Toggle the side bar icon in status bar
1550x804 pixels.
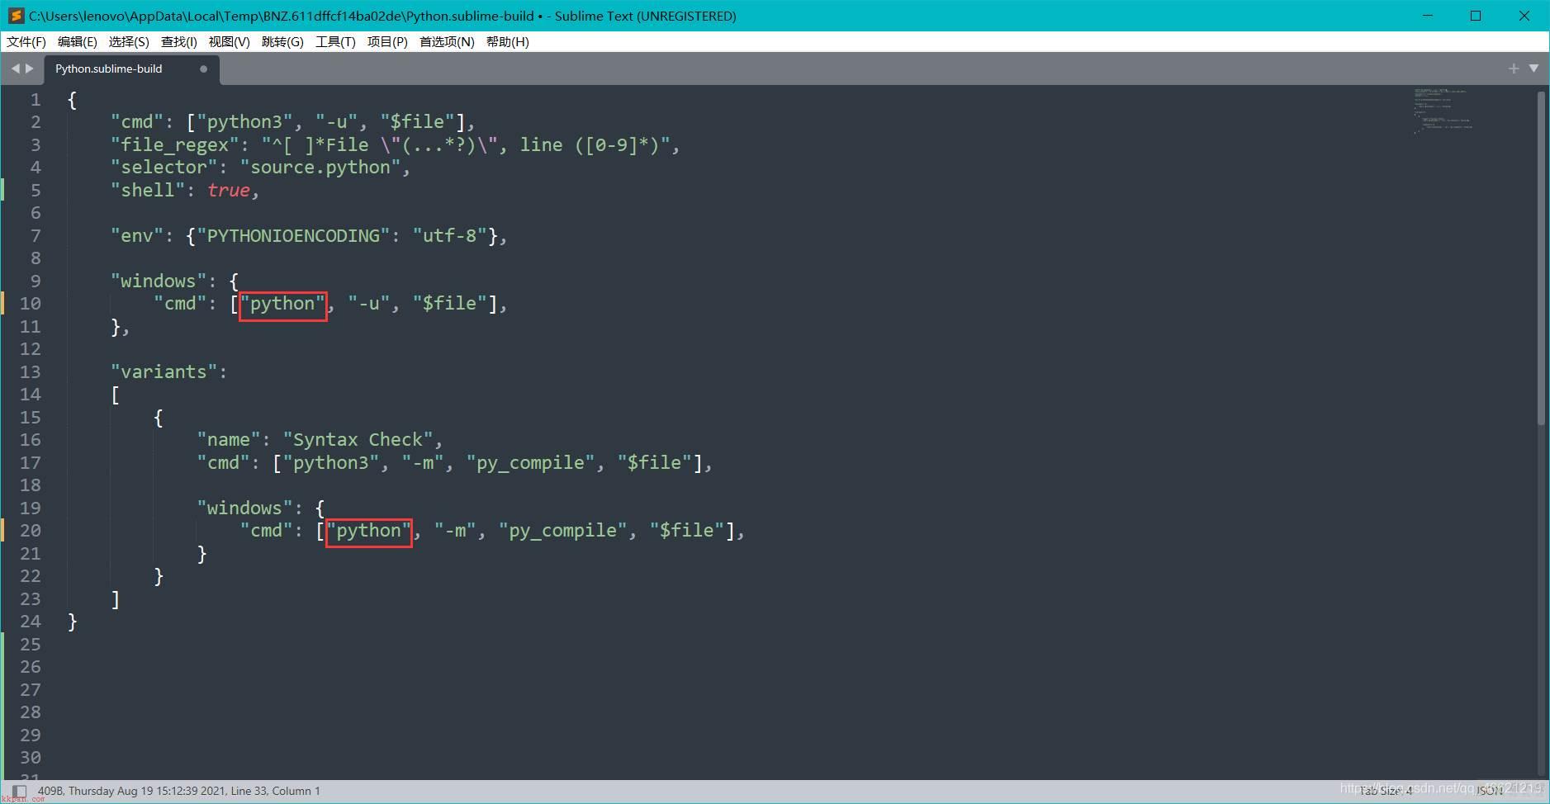pos(20,791)
